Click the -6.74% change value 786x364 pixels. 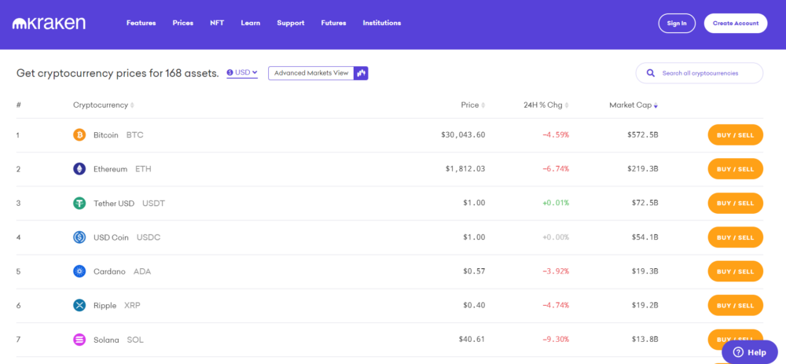556,169
